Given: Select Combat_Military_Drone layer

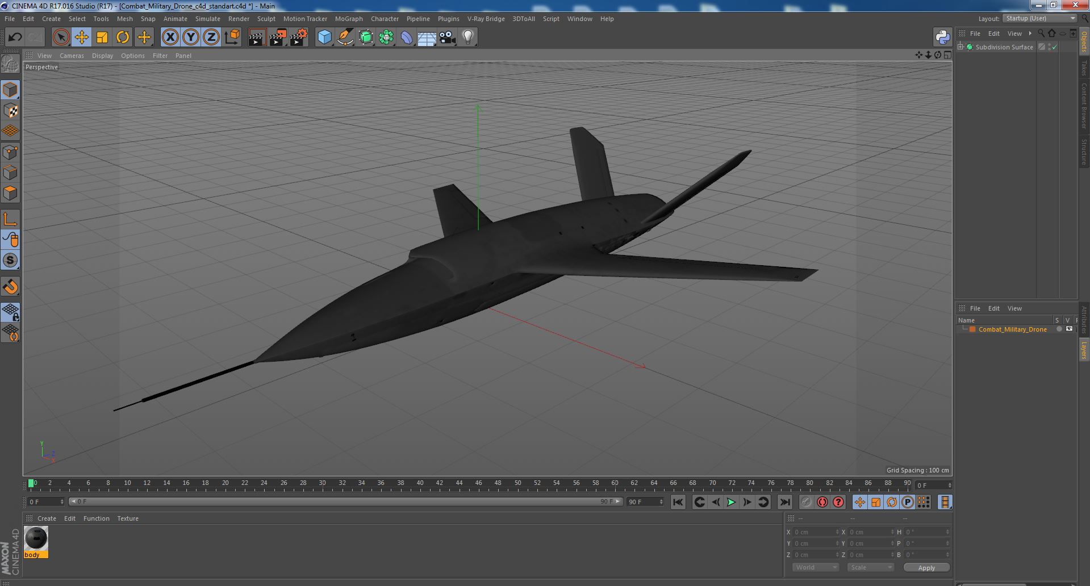Looking at the screenshot, I should click(1012, 329).
